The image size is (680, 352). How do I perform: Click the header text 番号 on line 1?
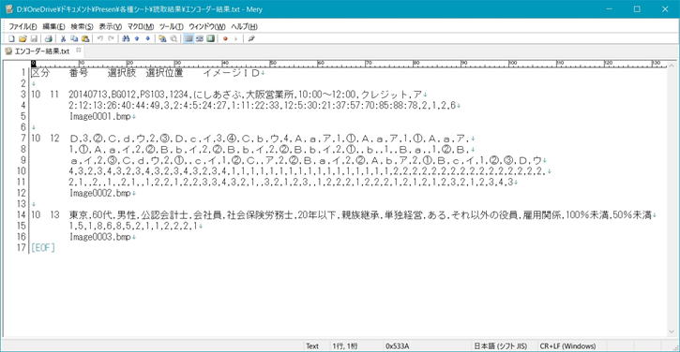tap(79, 73)
